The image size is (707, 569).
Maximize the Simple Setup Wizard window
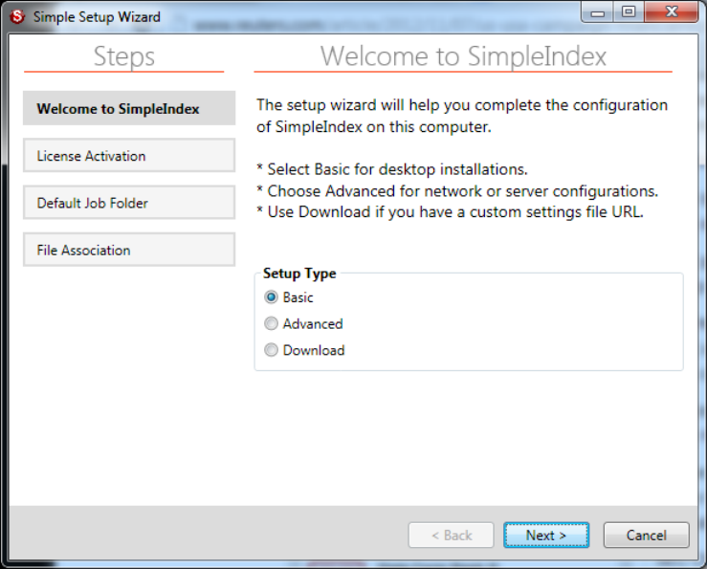pos(628,13)
